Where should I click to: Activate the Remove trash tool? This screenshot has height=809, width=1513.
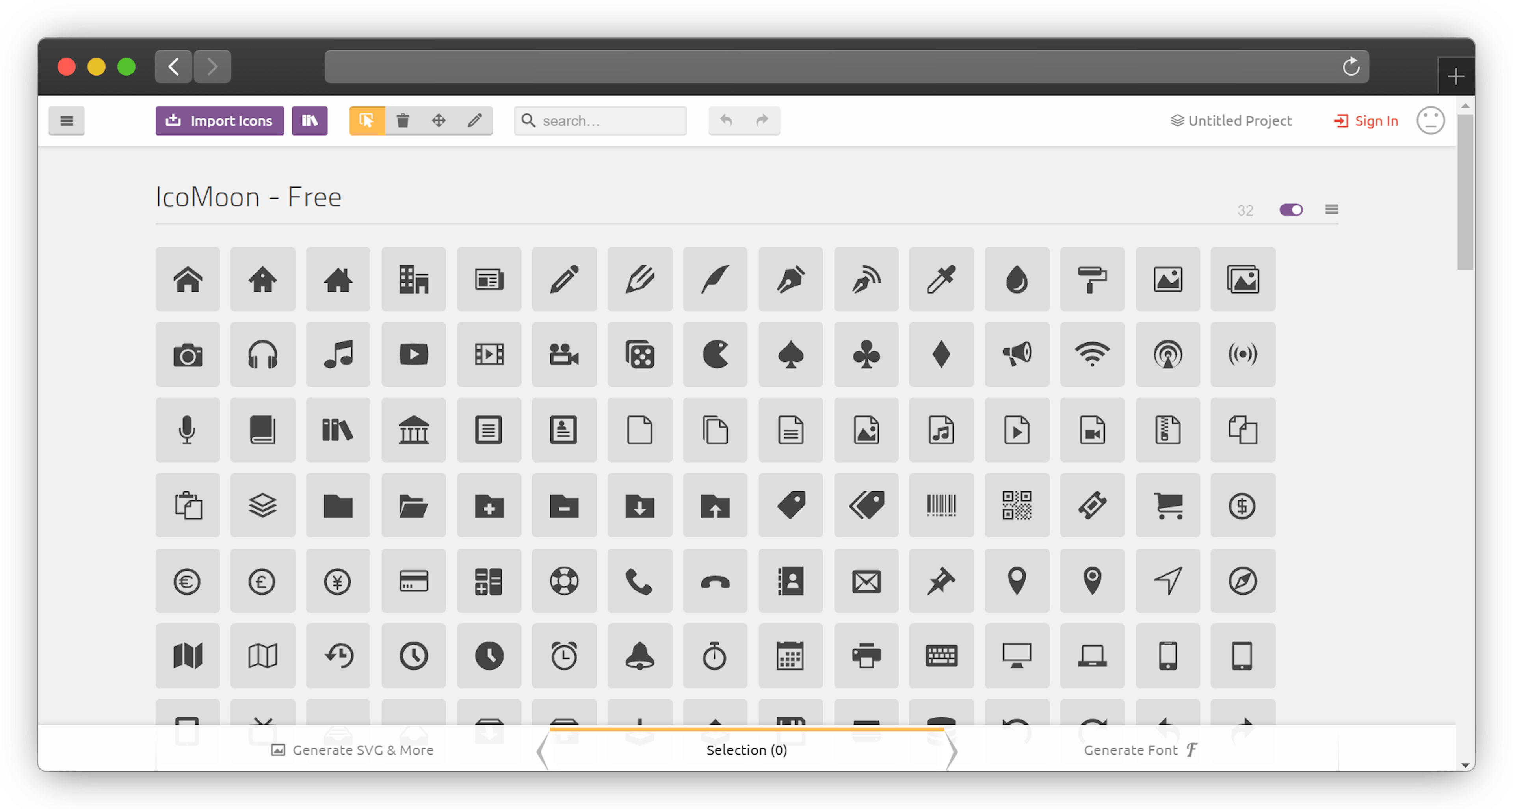coord(403,121)
